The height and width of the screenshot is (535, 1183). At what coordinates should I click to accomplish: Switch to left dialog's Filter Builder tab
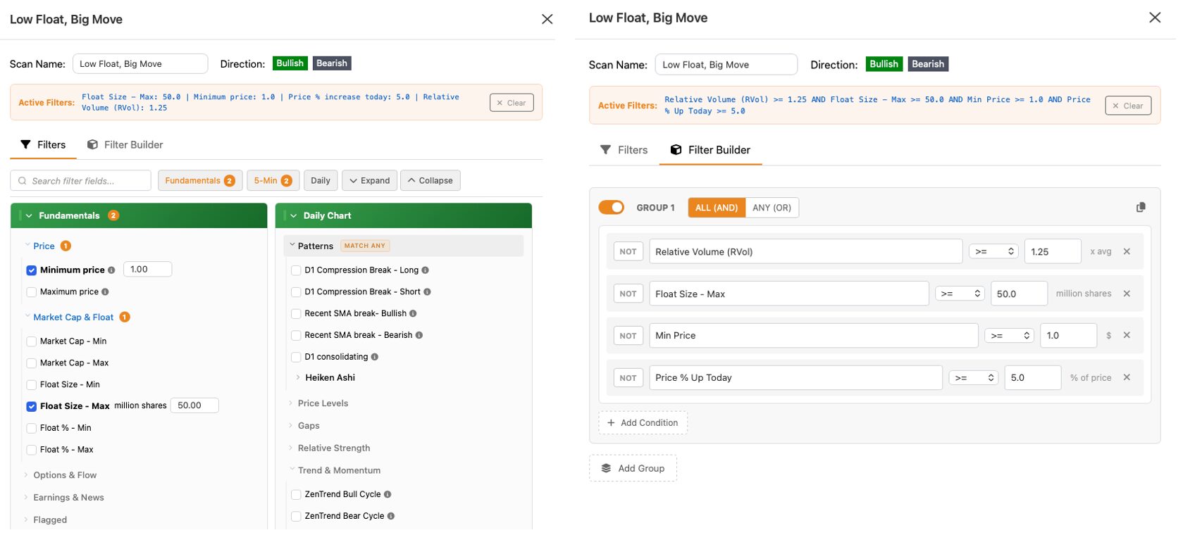pyautogui.click(x=125, y=144)
